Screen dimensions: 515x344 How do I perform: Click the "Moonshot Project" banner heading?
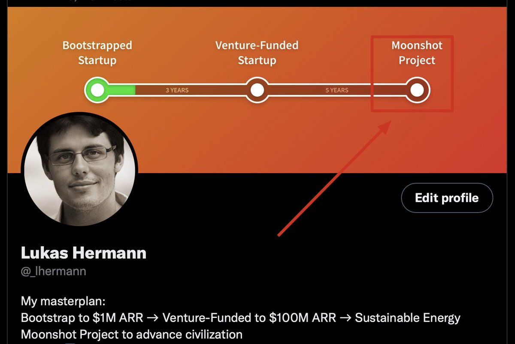(x=417, y=53)
